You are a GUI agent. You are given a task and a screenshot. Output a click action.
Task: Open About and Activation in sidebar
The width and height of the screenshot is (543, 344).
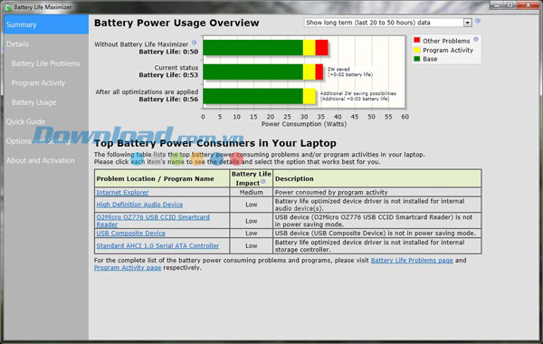tap(41, 160)
